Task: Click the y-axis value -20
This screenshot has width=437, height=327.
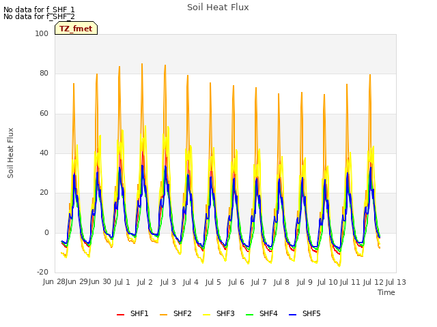Action: coord(42,272)
